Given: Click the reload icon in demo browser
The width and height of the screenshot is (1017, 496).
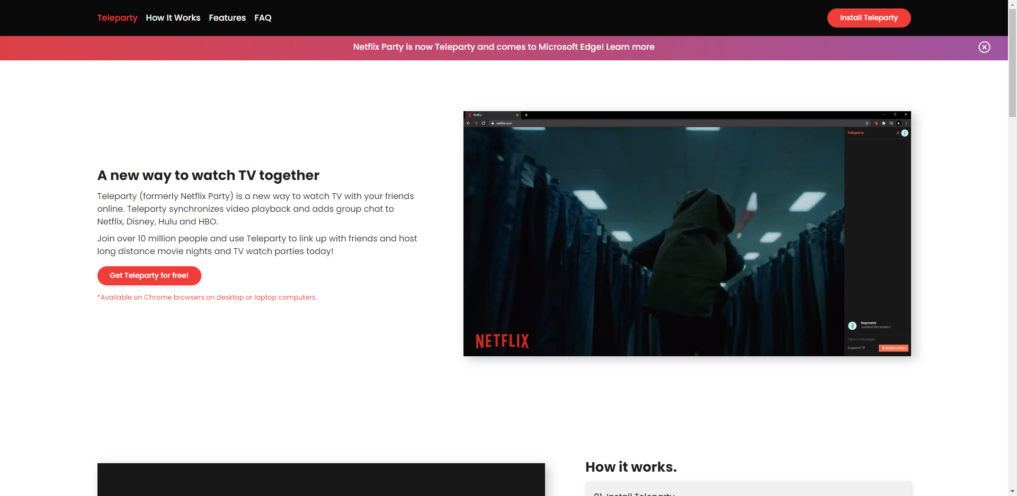Looking at the screenshot, I should coord(483,123).
